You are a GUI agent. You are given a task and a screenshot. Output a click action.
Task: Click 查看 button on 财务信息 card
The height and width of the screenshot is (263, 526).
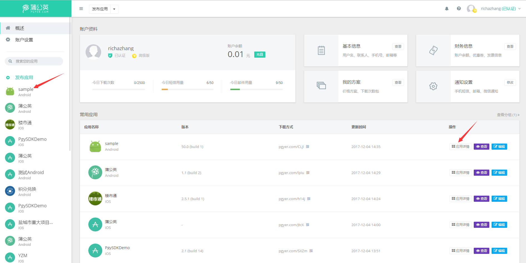pyautogui.click(x=510, y=47)
